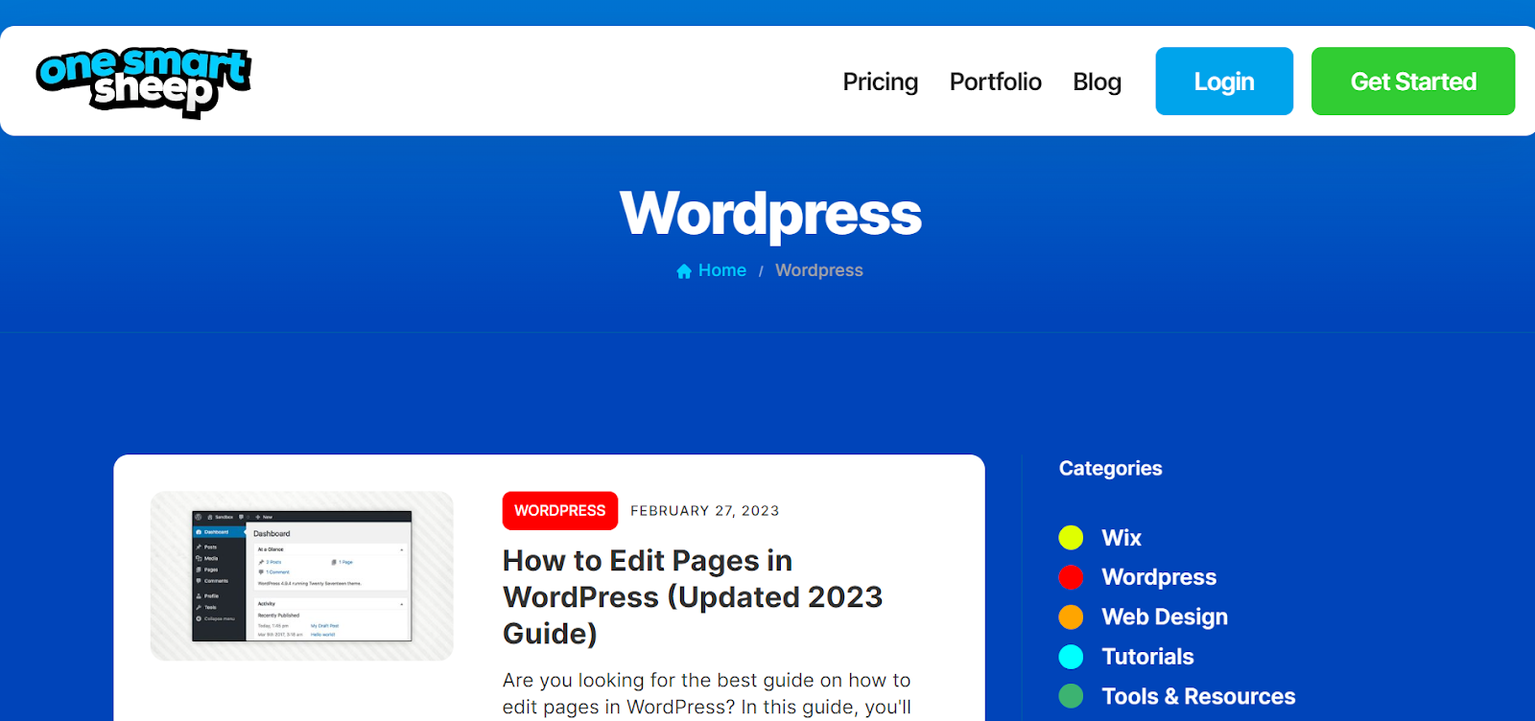Click the article excerpt paragraph
This screenshot has width=1535, height=721.
click(x=707, y=694)
